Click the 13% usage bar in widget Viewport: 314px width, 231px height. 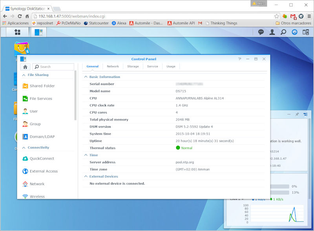pyautogui.click(x=279, y=192)
